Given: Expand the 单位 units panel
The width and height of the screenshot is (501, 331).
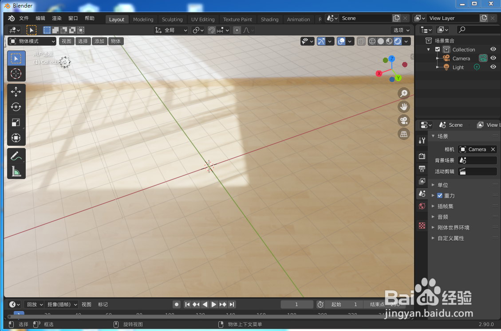Looking at the screenshot, I should click(x=443, y=185).
